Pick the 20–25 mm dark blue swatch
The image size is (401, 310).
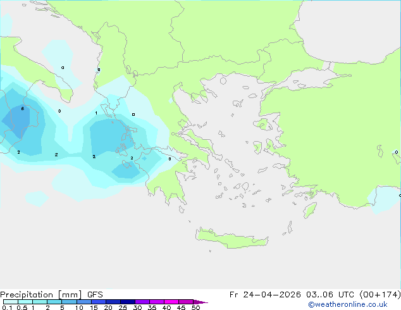point(113,302)
